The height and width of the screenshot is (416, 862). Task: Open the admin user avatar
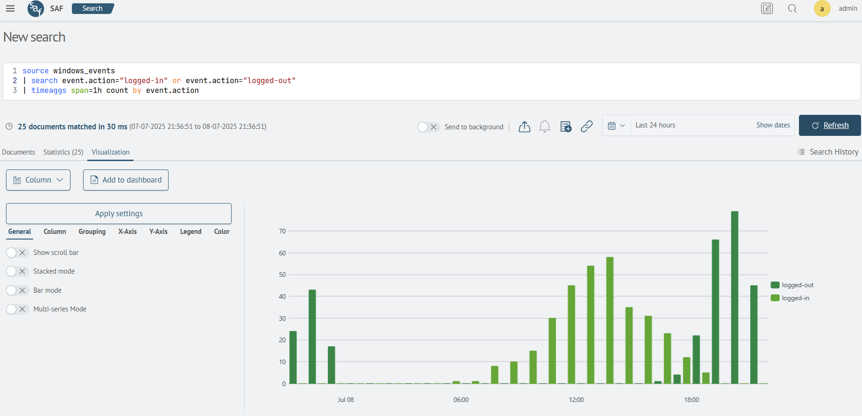point(822,8)
